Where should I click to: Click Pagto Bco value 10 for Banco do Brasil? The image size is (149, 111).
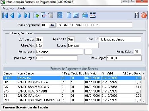pos(78,82)
